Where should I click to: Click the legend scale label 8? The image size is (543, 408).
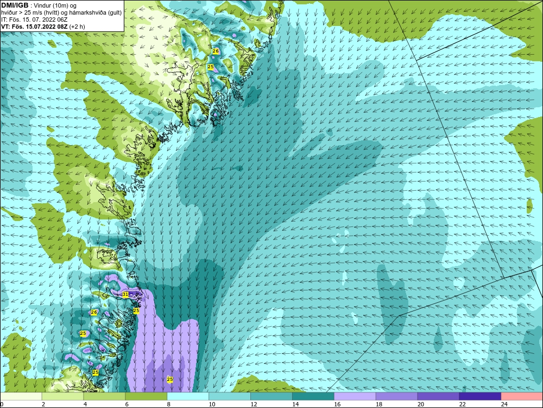(x=169, y=404)
